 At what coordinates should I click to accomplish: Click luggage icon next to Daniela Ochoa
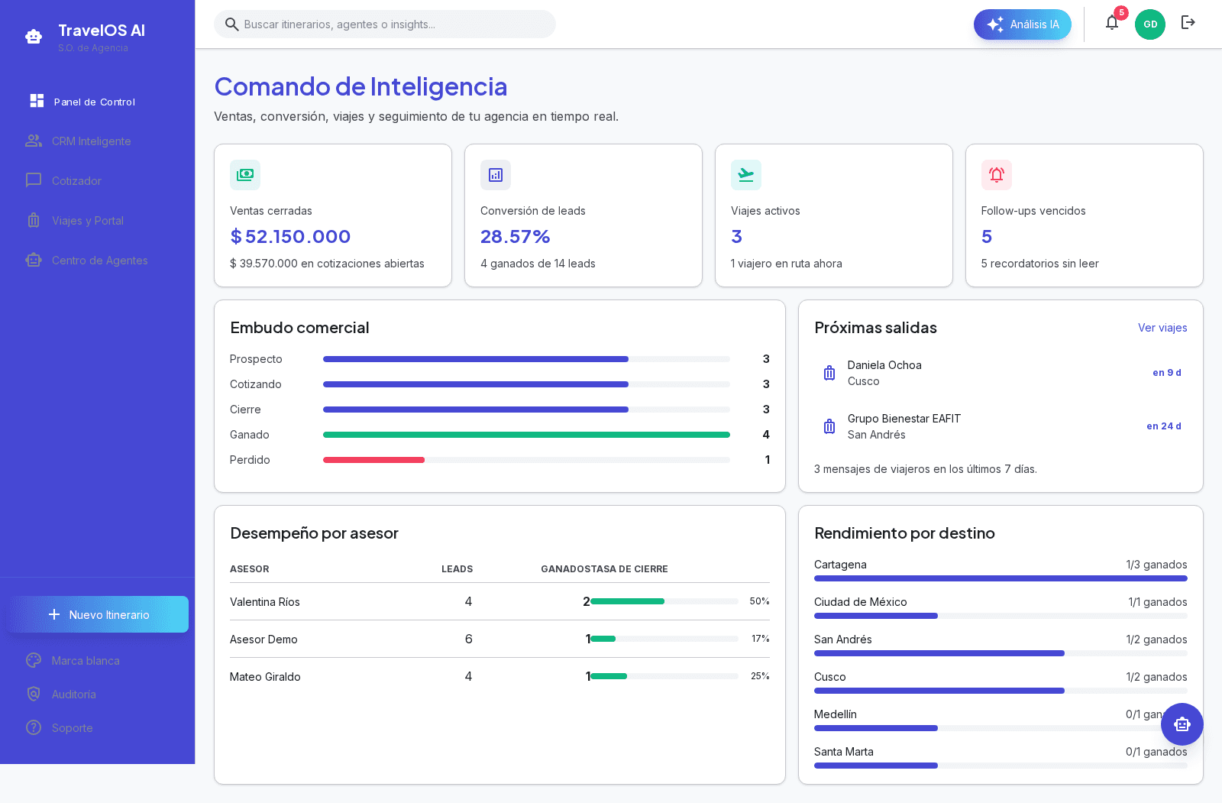tap(829, 373)
